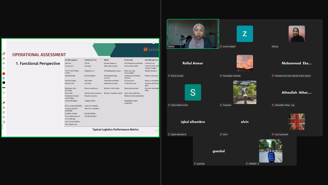
Task: Click the round icon at slide top-right corner
Action: [154, 42]
